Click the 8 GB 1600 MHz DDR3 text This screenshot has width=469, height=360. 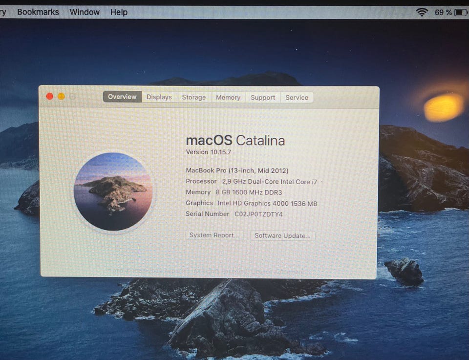point(249,192)
